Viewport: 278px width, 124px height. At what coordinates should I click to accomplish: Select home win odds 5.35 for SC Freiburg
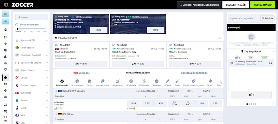[133, 103]
